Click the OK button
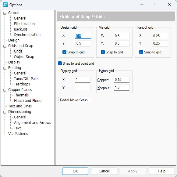The image size is (177, 177). click(x=75, y=171)
